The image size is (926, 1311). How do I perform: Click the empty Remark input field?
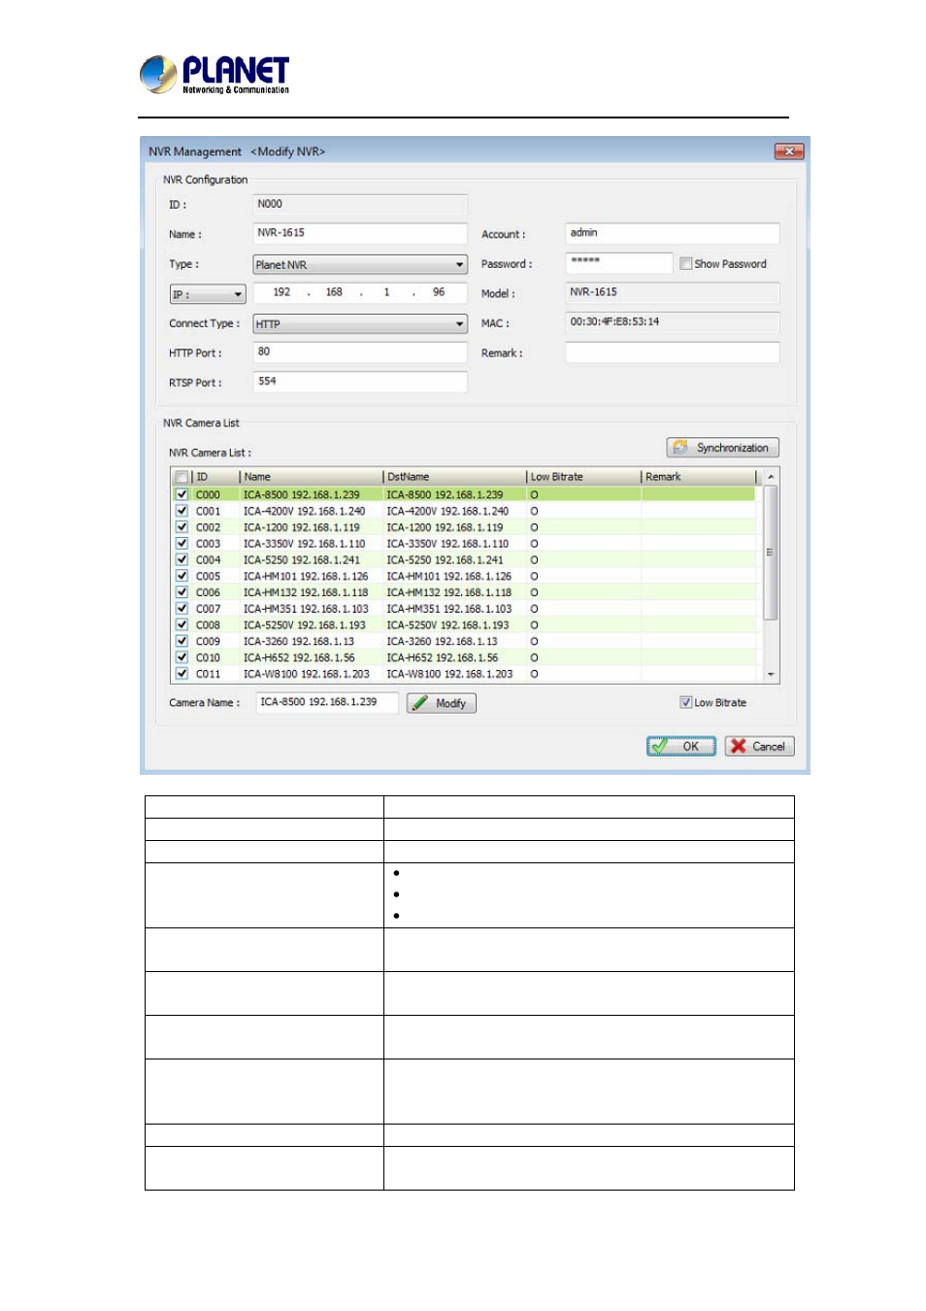click(x=673, y=353)
